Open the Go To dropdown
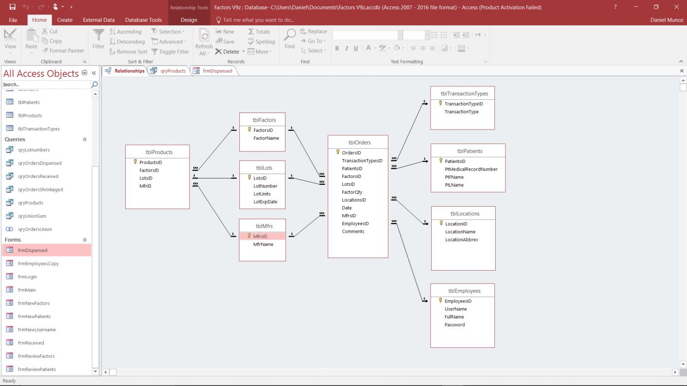The image size is (687, 386). [x=314, y=41]
